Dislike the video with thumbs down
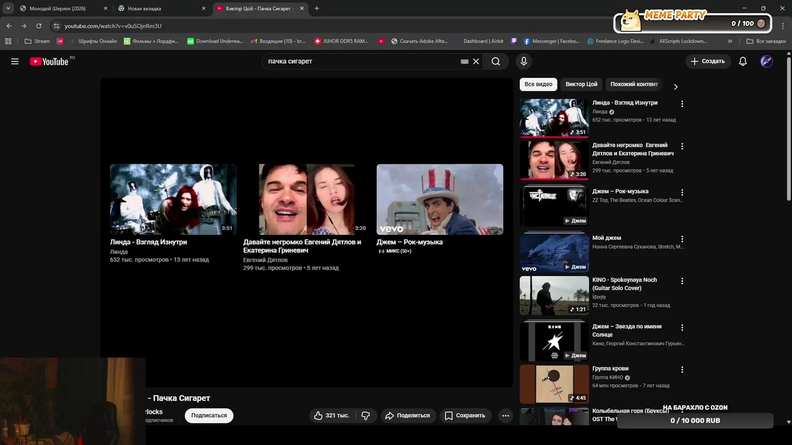This screenshot has height=445, width=792. pyautogui.click(x=366, y=415)
